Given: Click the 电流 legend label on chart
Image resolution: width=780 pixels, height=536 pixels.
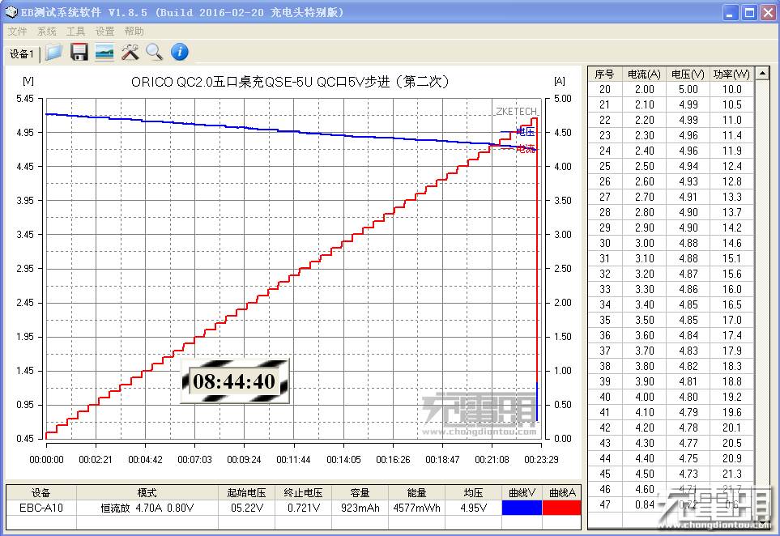Looking at the screenshot, I should pyautogui.click(x=525, y=148).
